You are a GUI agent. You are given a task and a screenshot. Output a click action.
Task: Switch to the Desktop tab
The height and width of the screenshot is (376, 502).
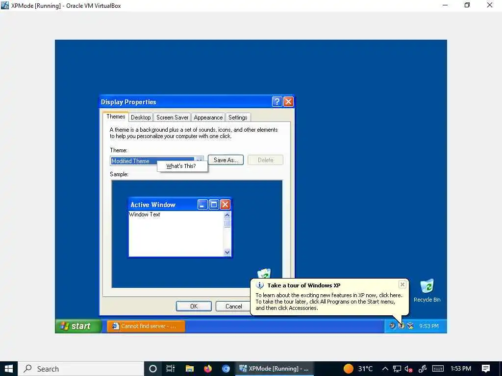click(x=141, y=117)
